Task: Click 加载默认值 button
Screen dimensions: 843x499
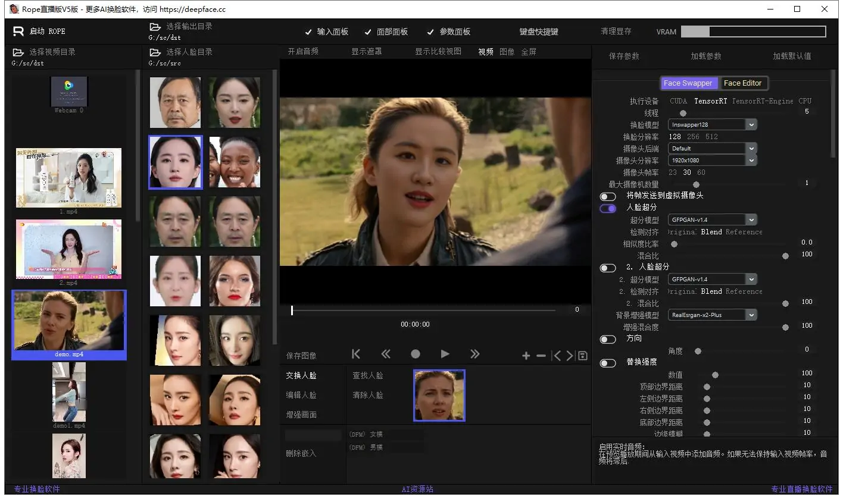Action: (792, 57)
